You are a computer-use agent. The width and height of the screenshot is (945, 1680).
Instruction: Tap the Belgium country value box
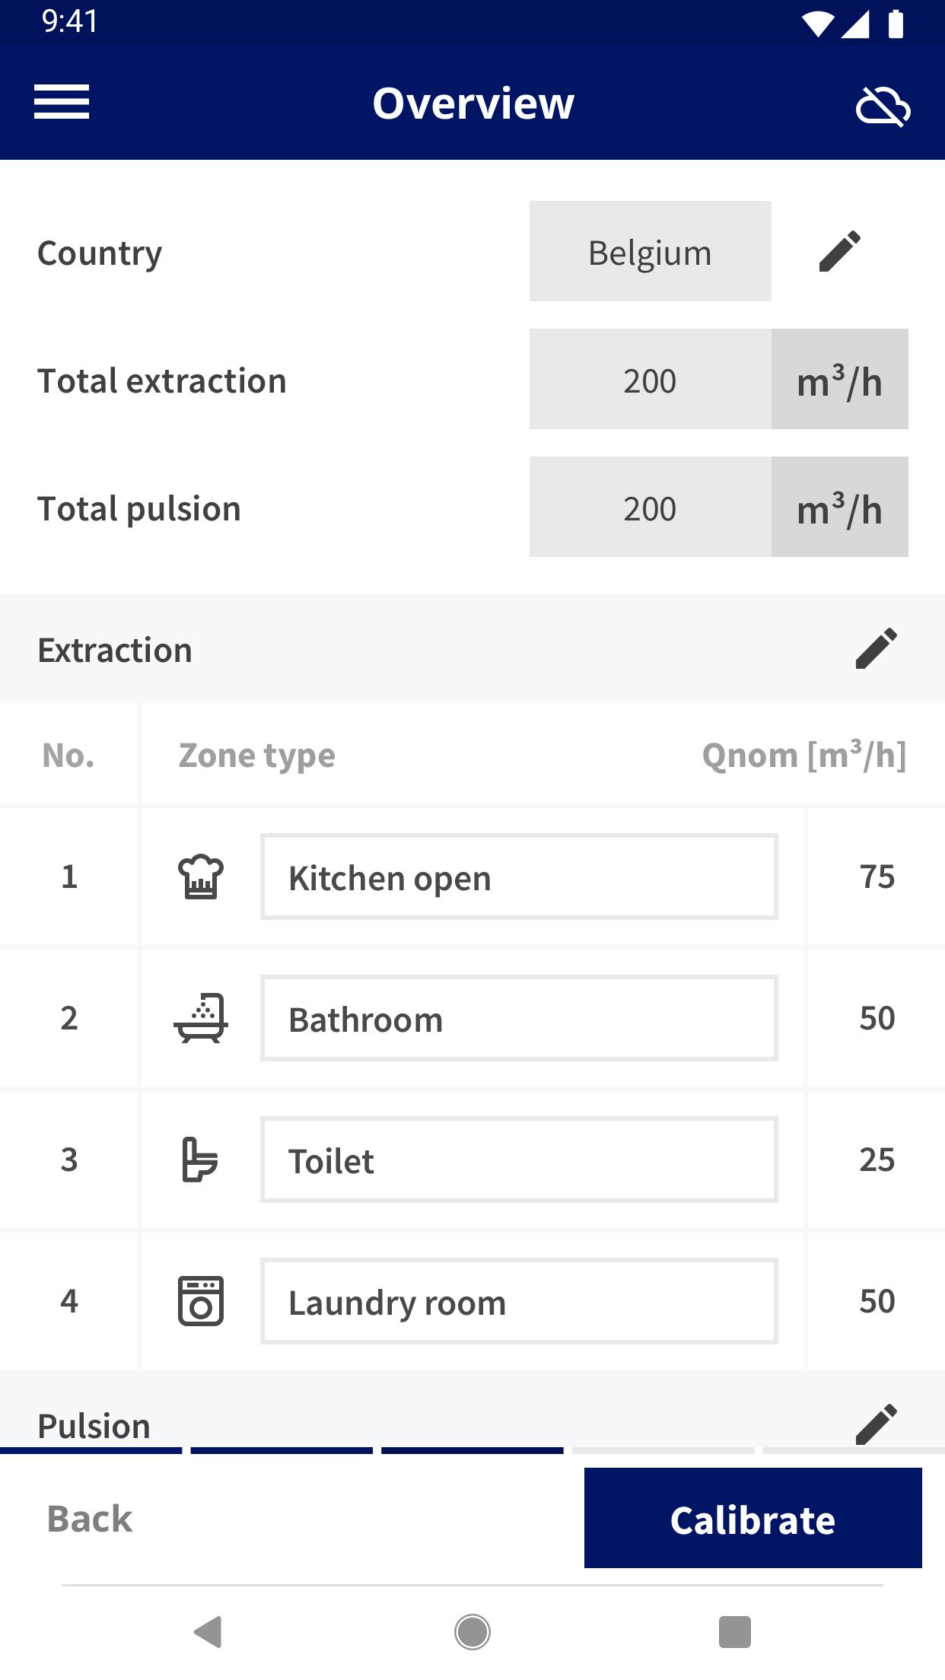(x=651, y=251)
